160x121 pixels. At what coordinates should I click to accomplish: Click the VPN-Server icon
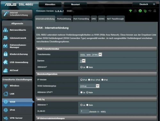point(5,118)
